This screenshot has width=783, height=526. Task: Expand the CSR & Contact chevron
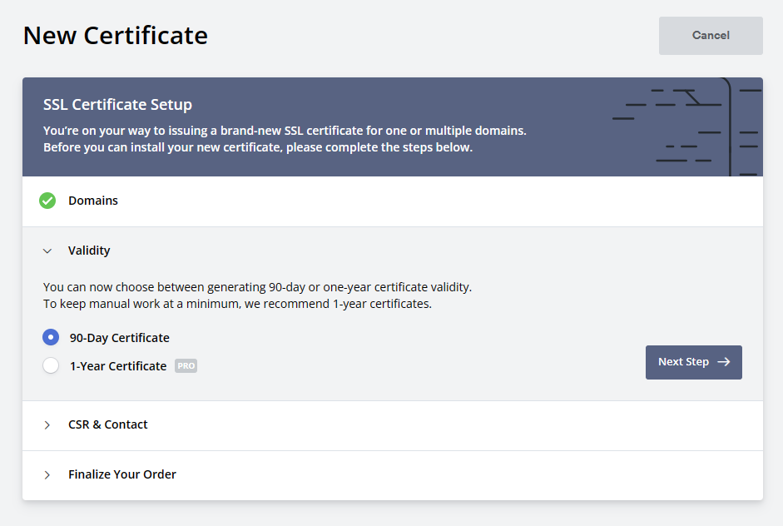pyautogui.click(x=47, y=425)
